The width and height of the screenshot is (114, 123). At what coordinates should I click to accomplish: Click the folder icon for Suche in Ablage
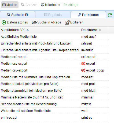tap(34, 22)
